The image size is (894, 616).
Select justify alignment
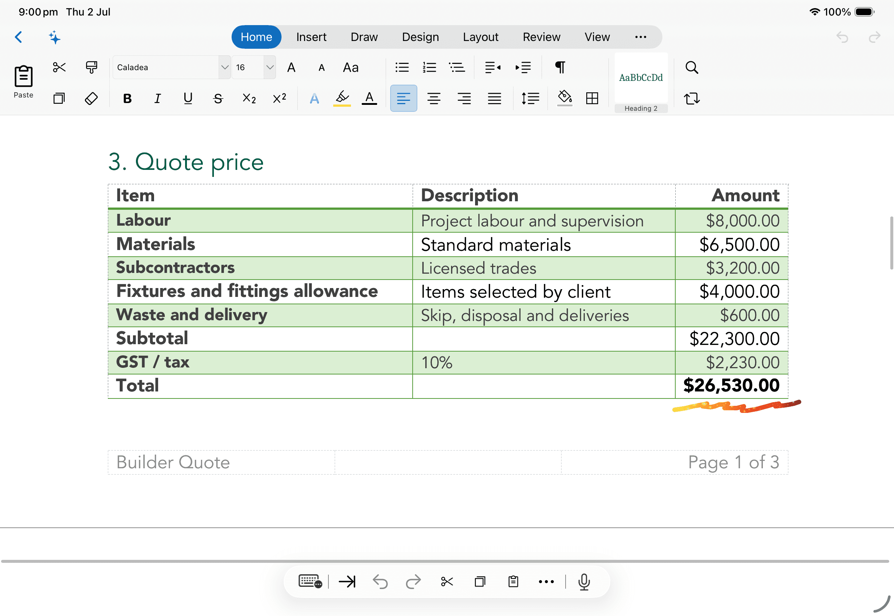(x=495, y=98)
